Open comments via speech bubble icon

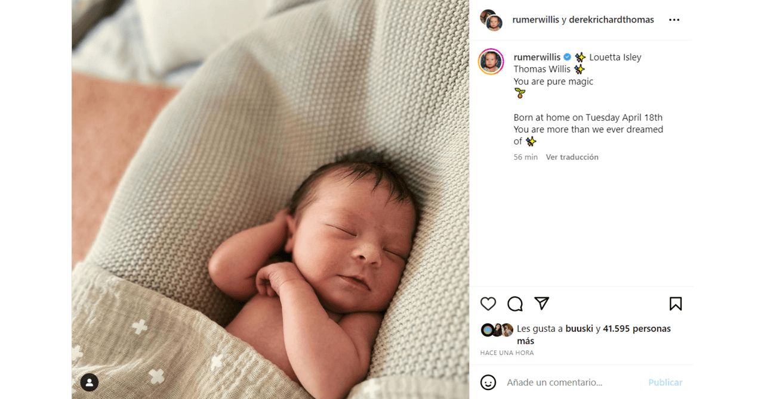(x=515, y=304)
